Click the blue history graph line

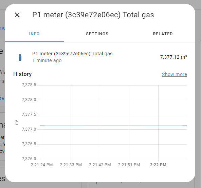click(x=113, y=126)
